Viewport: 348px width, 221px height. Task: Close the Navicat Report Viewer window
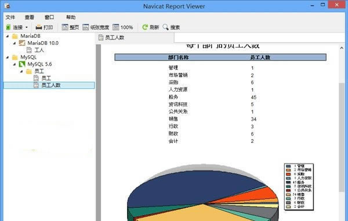(336, 5)
